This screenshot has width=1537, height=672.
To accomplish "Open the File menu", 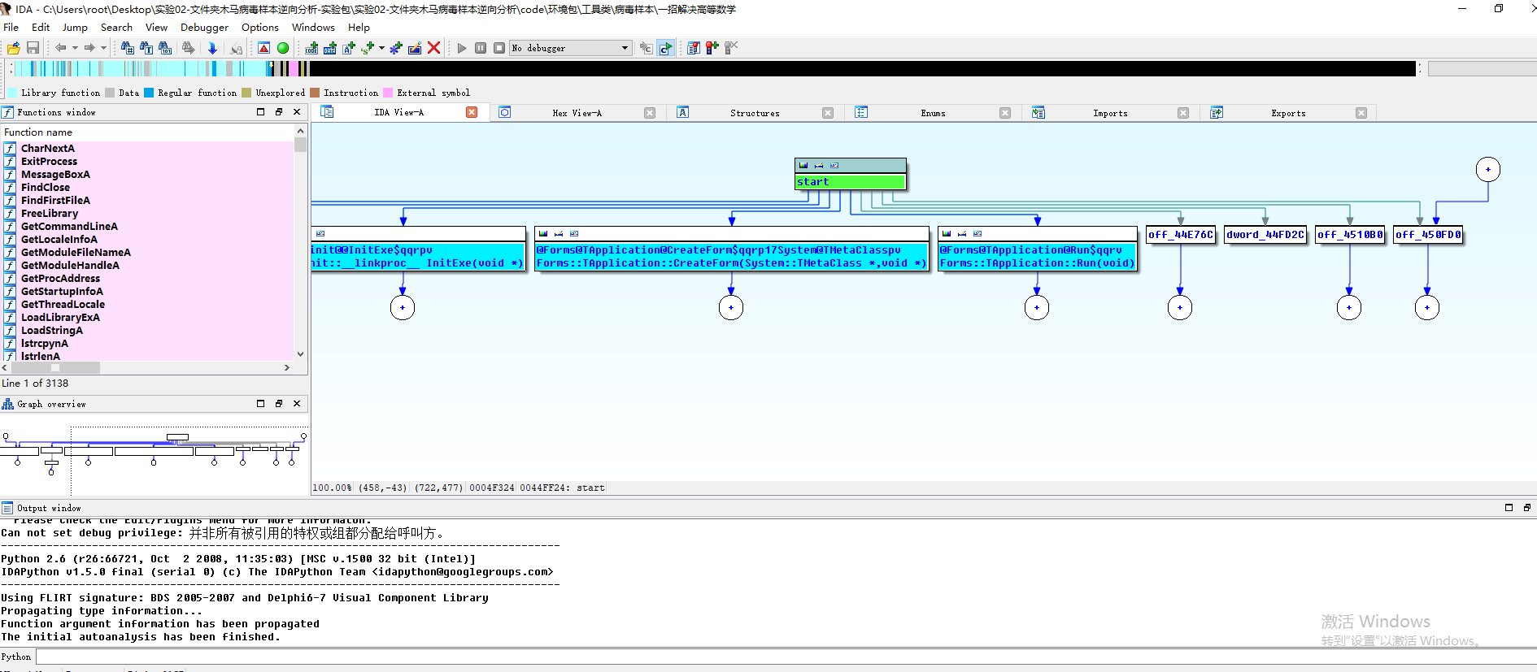I will (11, 27).
